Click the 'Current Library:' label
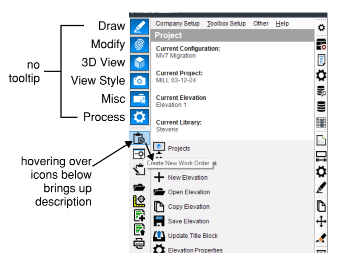 pos(178,122)
